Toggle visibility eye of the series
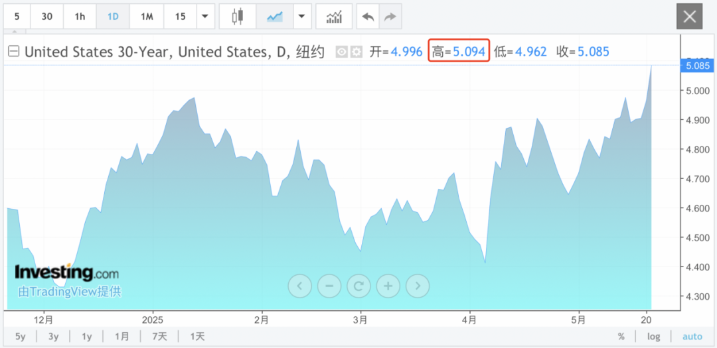Image resolution: width=717 pixels, height=348 pixels. click(x=341, y=52)
